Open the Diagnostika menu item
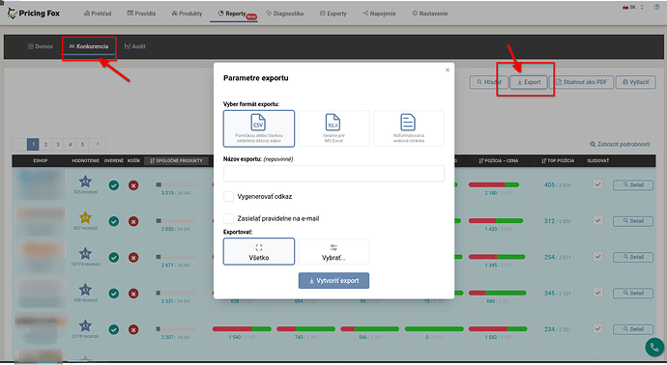The width and height of the screenshot is (667, 365). (x=284, y=14)
